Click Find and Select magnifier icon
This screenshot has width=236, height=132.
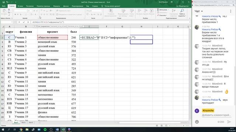[182, 11]
